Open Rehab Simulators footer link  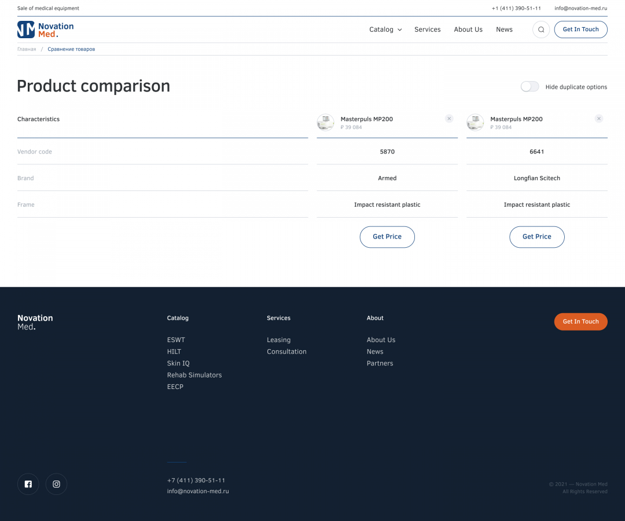[194, 375]
